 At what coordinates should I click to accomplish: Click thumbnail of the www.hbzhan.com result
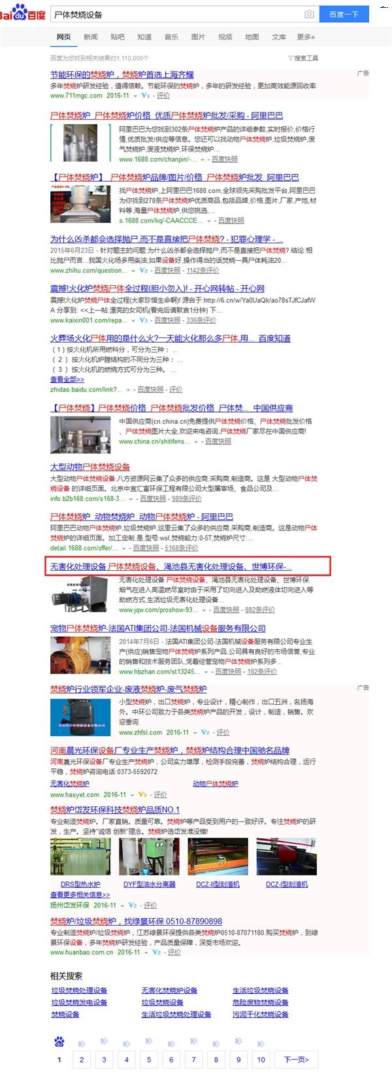click(x=81, y=656)
